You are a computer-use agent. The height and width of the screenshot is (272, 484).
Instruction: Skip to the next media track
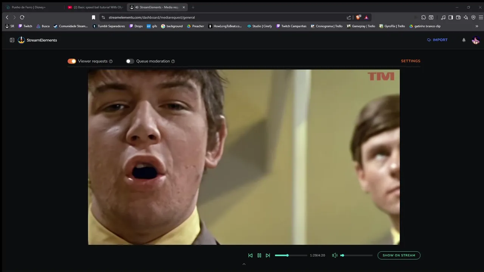click(268, 255)
